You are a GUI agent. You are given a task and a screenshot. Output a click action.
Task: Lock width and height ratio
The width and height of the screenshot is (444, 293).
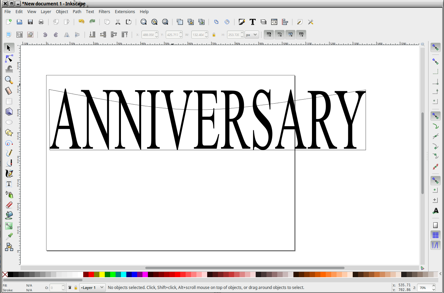[x=214, y=35]
